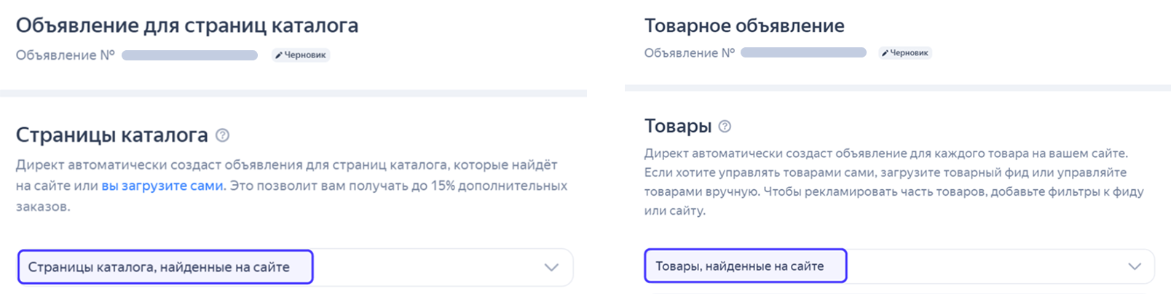
Task: Expand chevron of the catalog pages dropdown
Action: point(551,267)
